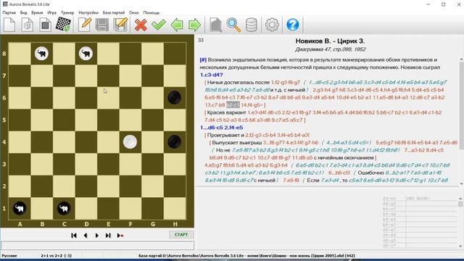
Task: Click the input field below playback controls
Action: click(98, 245)
